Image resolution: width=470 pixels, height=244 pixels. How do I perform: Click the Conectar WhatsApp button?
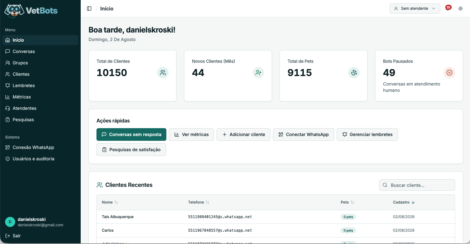304,134
